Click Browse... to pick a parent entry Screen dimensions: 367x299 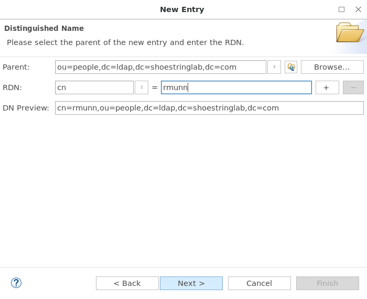332,67
